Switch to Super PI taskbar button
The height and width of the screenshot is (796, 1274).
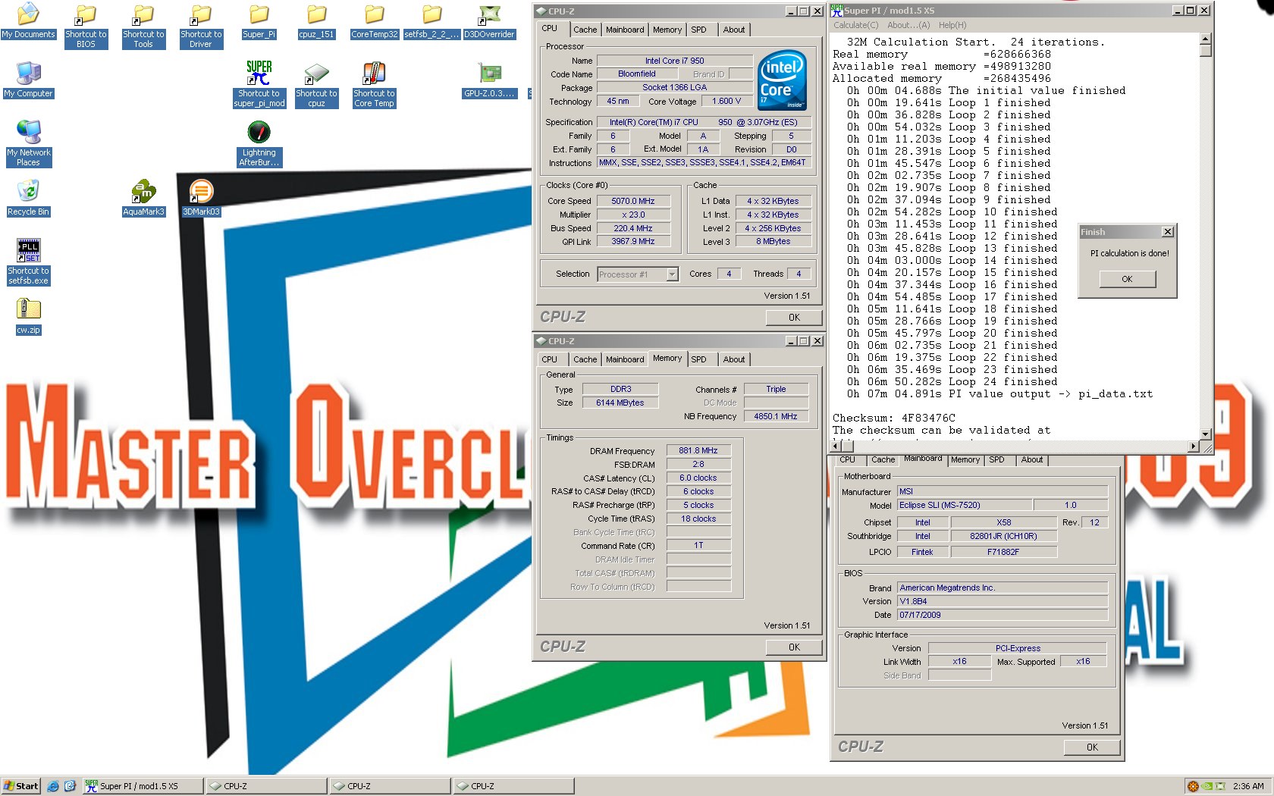click(x=143, y=786)
